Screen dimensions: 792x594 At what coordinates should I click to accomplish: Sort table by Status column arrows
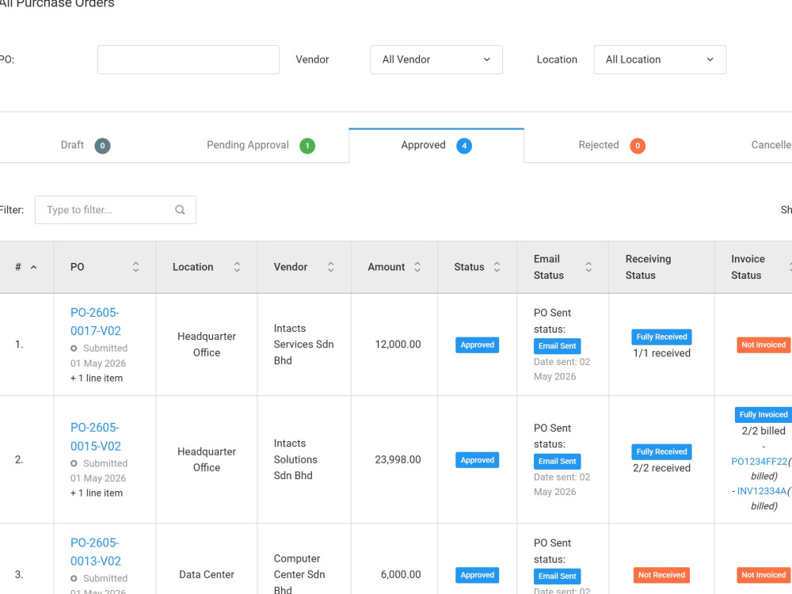497,267
